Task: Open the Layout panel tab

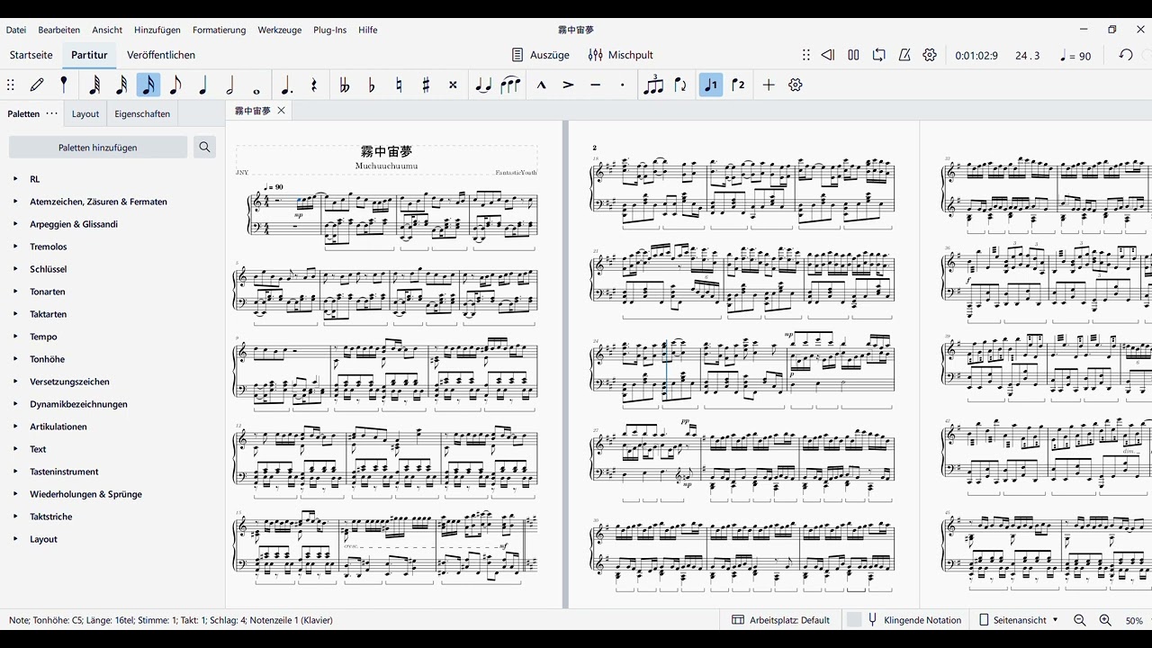Action: [x=85, y=114]
